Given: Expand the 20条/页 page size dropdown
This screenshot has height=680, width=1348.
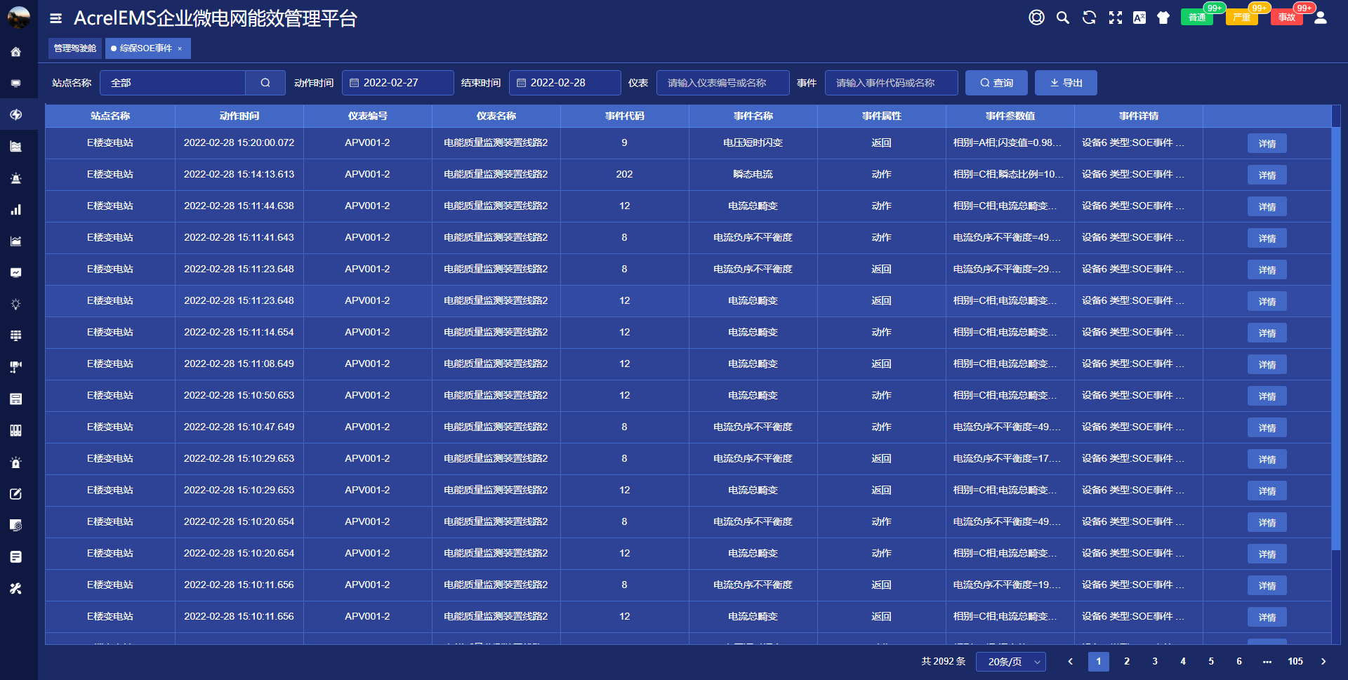Looking at the screenshot, I should pyautogui.click(x=1010, y=662).
